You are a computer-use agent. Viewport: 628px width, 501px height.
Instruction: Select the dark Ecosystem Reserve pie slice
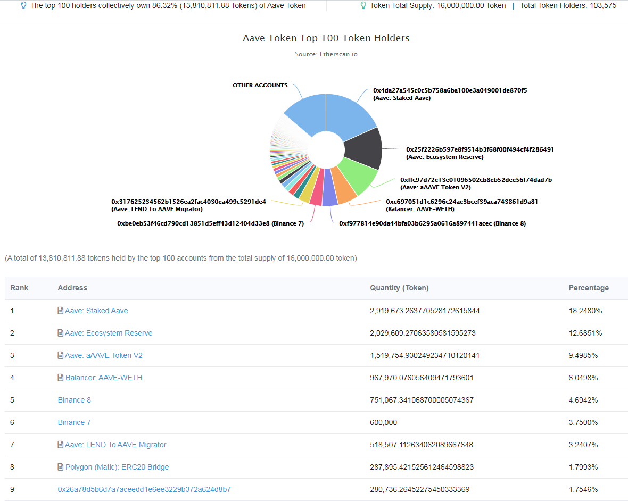pyautogui.click(x=365, y=149)
